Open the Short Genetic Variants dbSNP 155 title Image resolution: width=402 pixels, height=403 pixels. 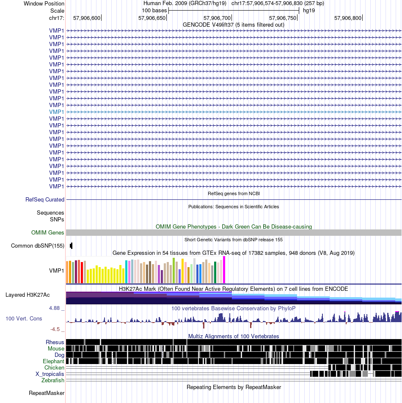tap(234, 240)
